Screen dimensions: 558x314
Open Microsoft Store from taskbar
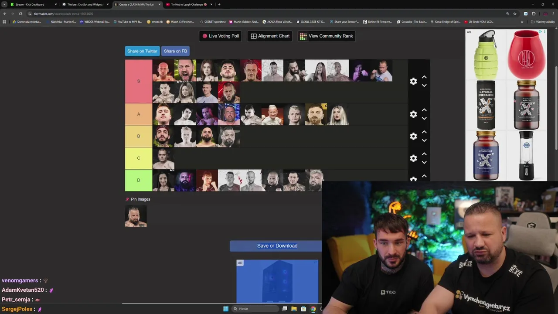(303, 309)
